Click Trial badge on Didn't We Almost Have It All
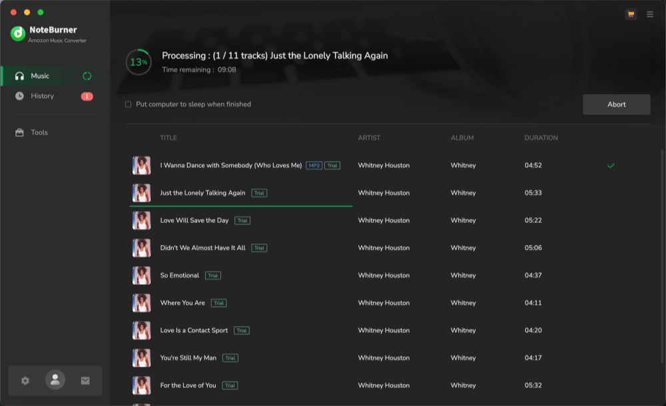Viewport: 666px width, 406px height. point(259,248)
